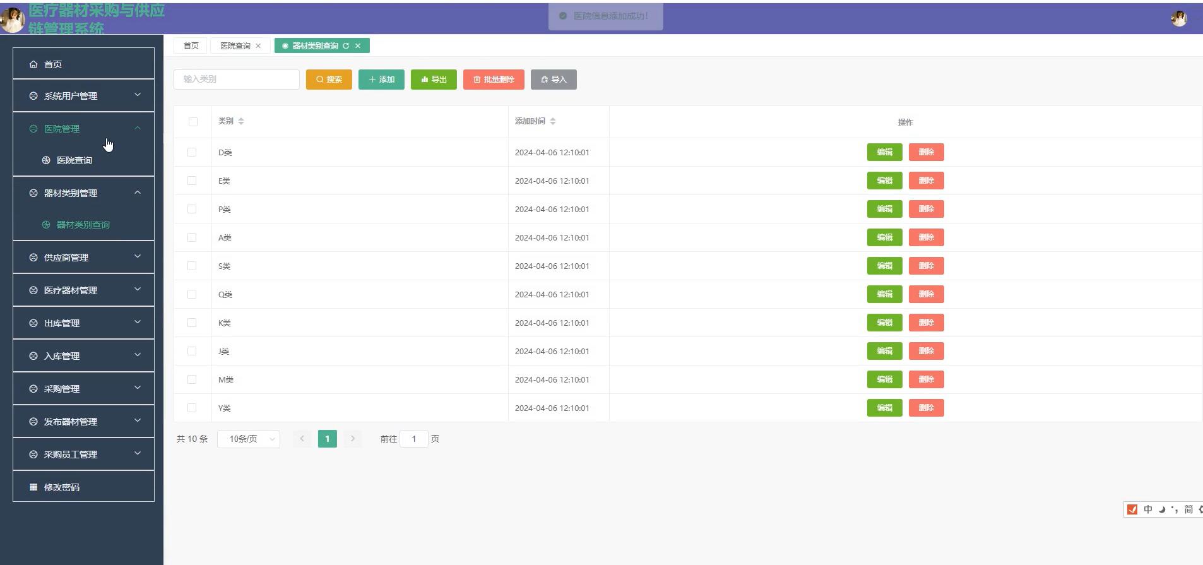Click the 输入类别 search field

click(237, 80)
